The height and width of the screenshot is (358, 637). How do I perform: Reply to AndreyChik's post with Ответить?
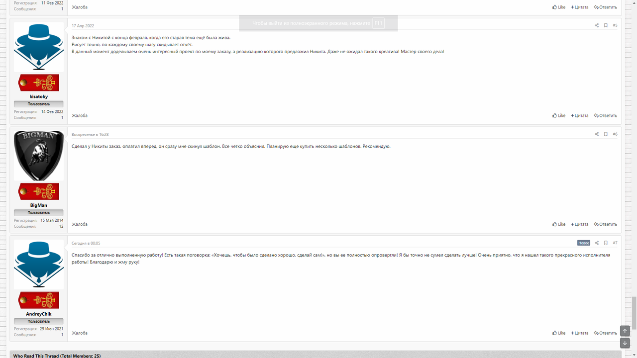point(605,333)
